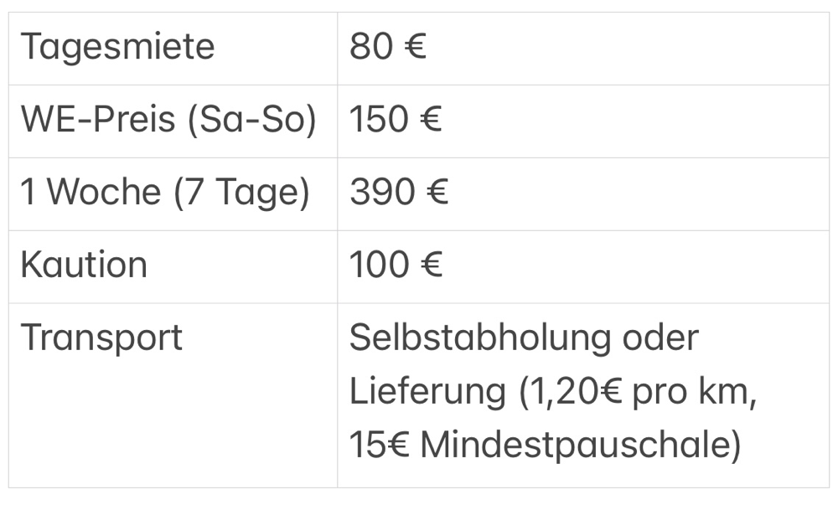The image size is (838, 505).
Task: Select the Transport label cell
Action: pos(173,395)
